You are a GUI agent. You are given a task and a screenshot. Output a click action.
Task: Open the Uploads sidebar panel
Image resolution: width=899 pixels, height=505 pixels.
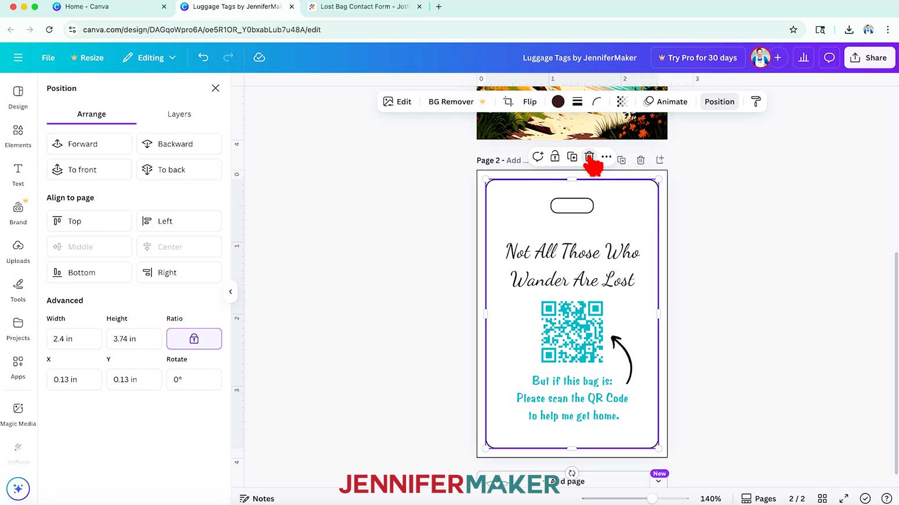point(18,251)
